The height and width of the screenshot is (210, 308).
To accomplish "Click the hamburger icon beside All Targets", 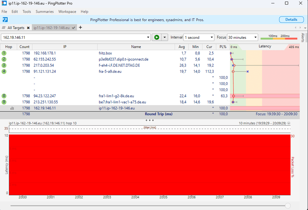I will point(4,28).
